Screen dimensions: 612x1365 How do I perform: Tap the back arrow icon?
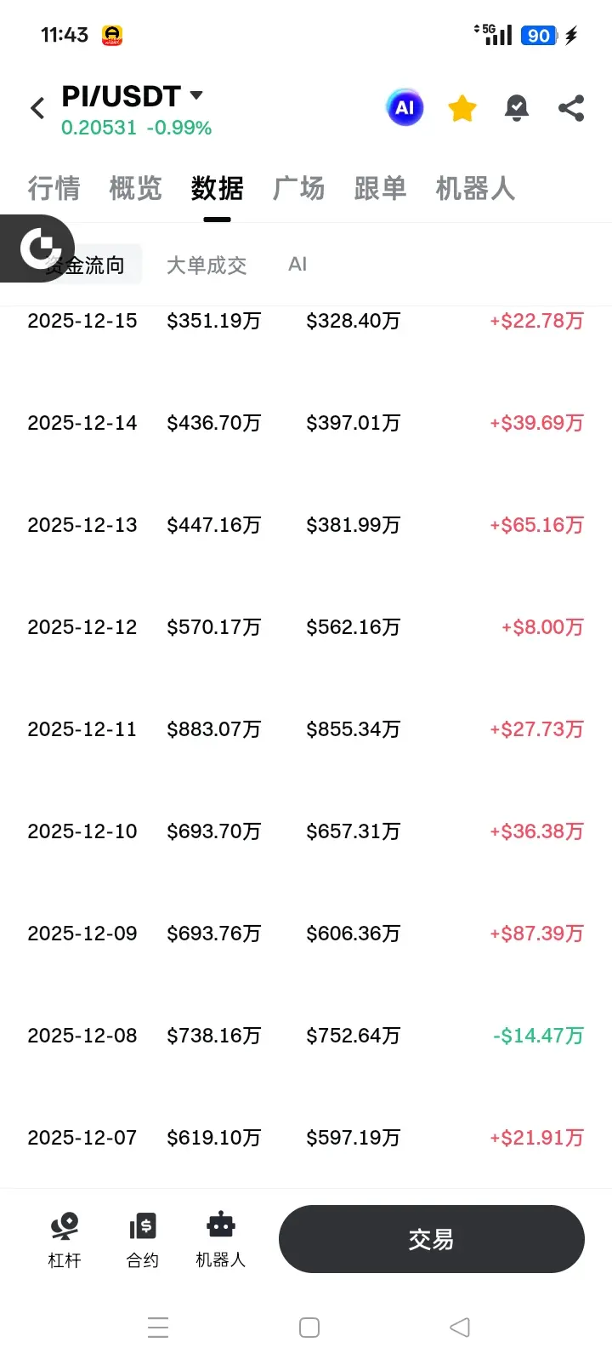coord(37,109)
